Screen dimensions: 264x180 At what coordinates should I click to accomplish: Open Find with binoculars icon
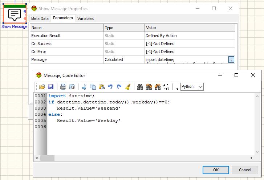tap(140, 87)
